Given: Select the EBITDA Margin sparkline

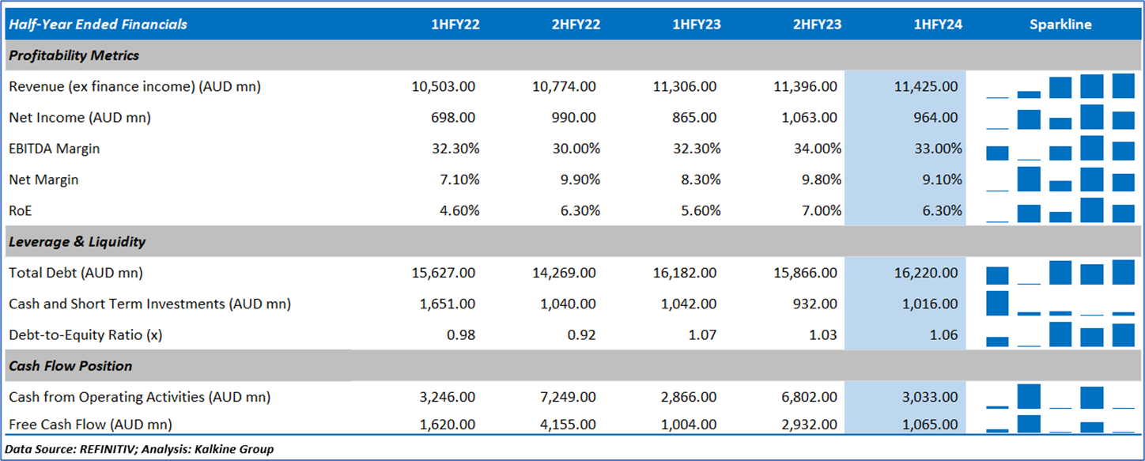Looking at the screenshot, I should click(1060, 149).
